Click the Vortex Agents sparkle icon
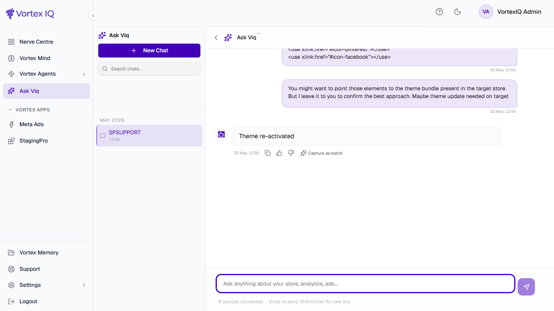554x311 pixels. tap(11, 74)
